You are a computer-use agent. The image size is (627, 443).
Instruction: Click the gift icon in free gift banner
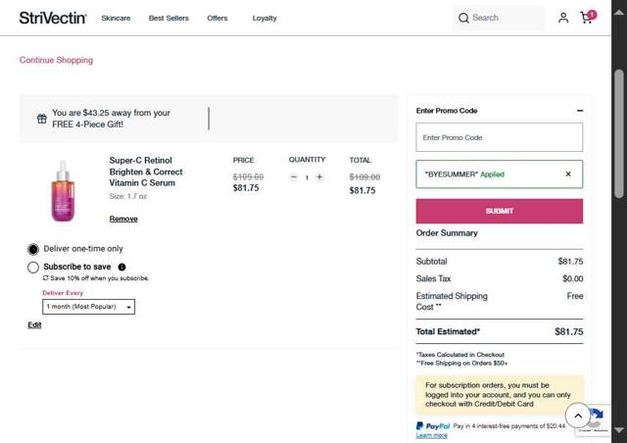[42, 119]
